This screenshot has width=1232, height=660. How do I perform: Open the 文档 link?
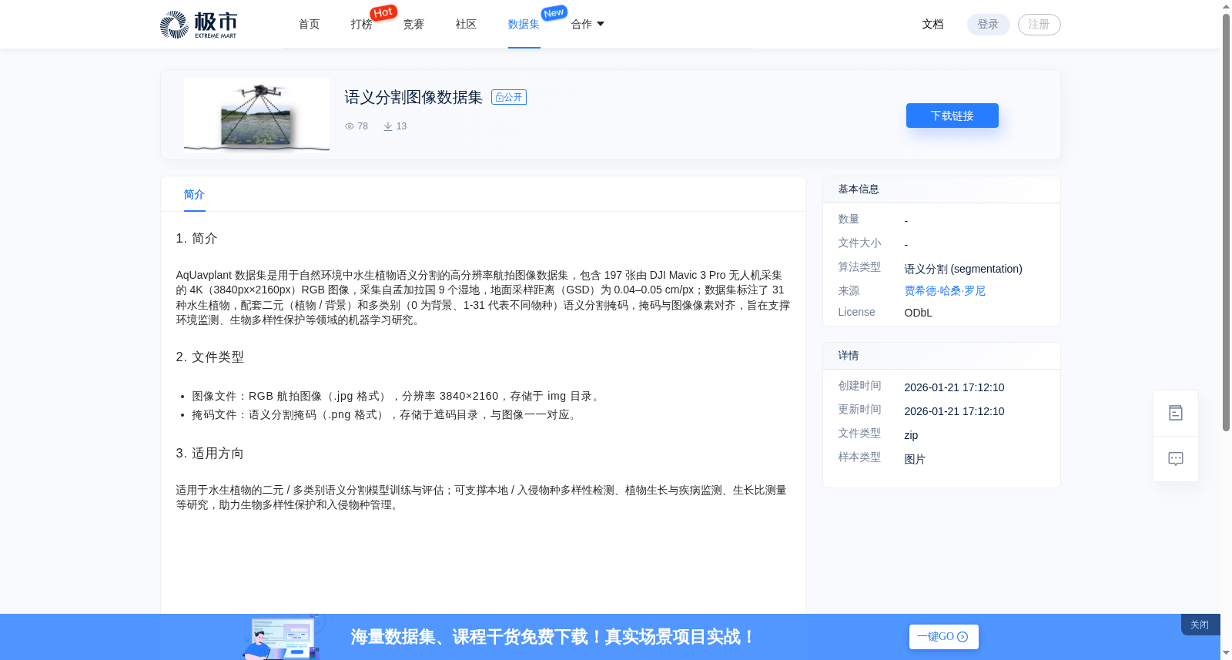933,25
